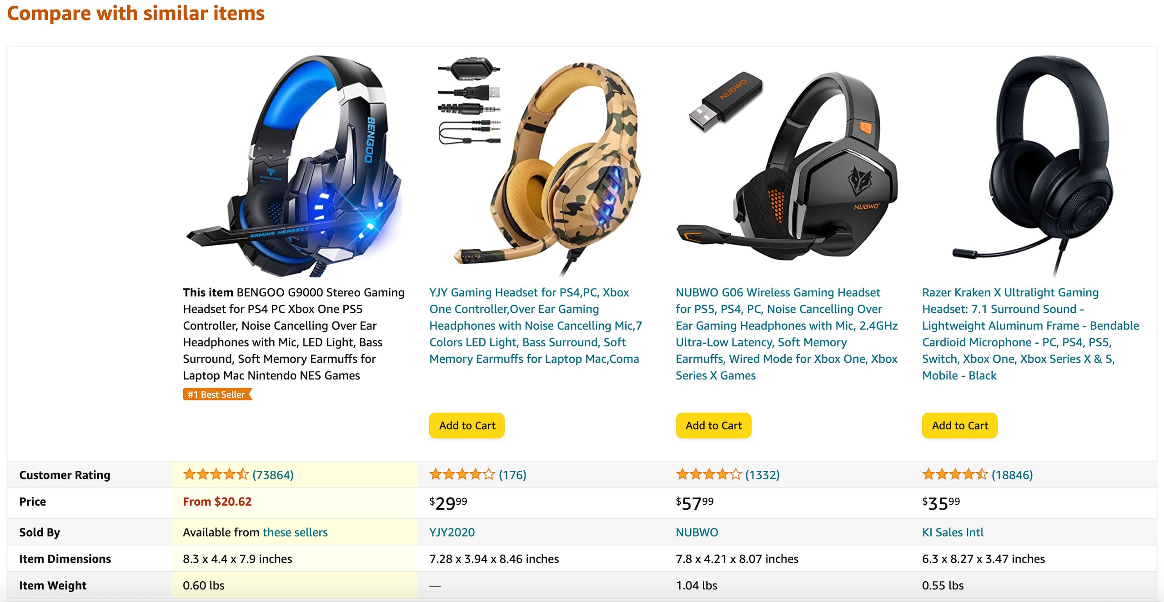Image resolution: width=1164 pixels, height=602 pixels.
Task: Open the YJY Gaming Headset title link
Action: [x=536, y=326]
